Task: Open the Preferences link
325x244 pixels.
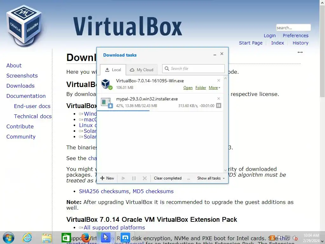Action: click(295, 36)
